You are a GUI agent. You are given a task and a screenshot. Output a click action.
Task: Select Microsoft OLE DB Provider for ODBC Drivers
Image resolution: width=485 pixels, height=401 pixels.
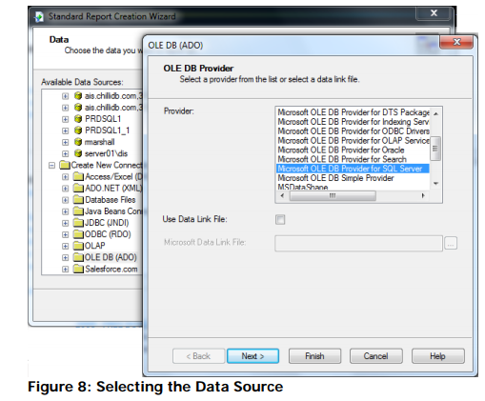354,131
